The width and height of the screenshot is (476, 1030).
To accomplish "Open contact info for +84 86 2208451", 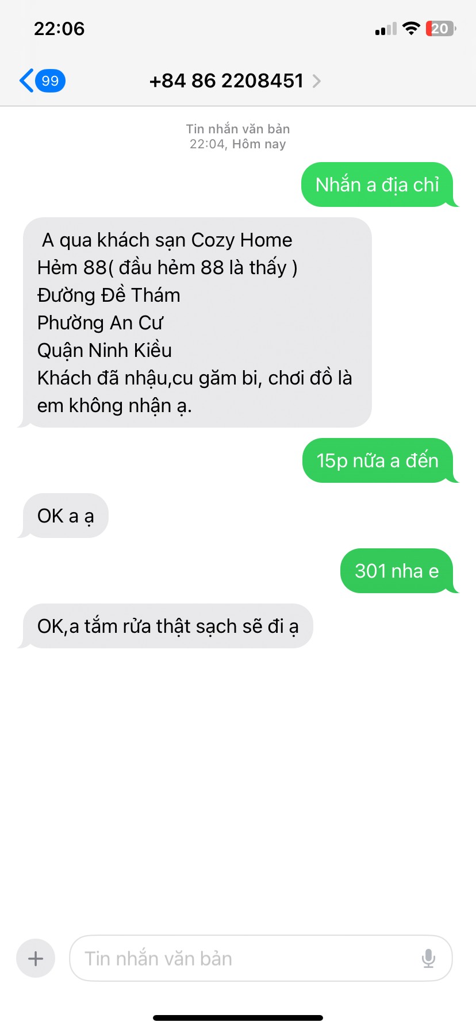I will pos(227,81).
